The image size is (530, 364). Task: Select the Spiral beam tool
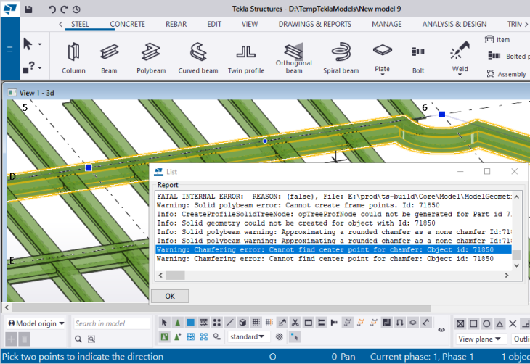coord(341,57)
